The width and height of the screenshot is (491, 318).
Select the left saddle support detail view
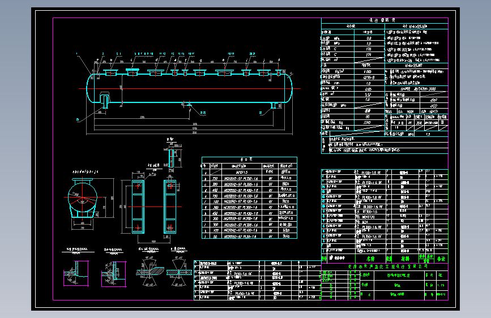[138, 207]
